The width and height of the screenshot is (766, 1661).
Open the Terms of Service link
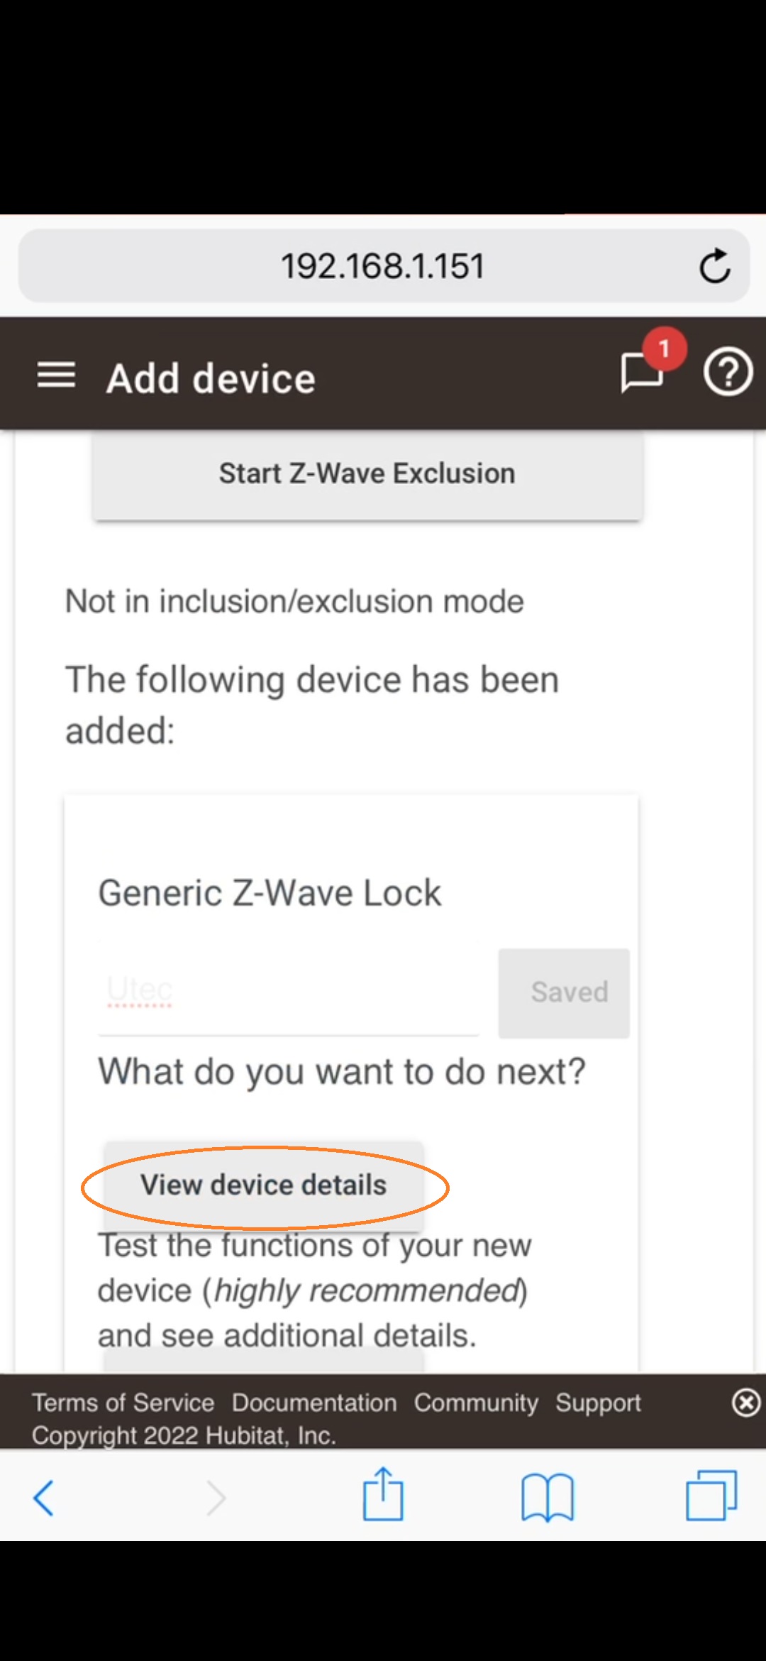coord(123,1403)
